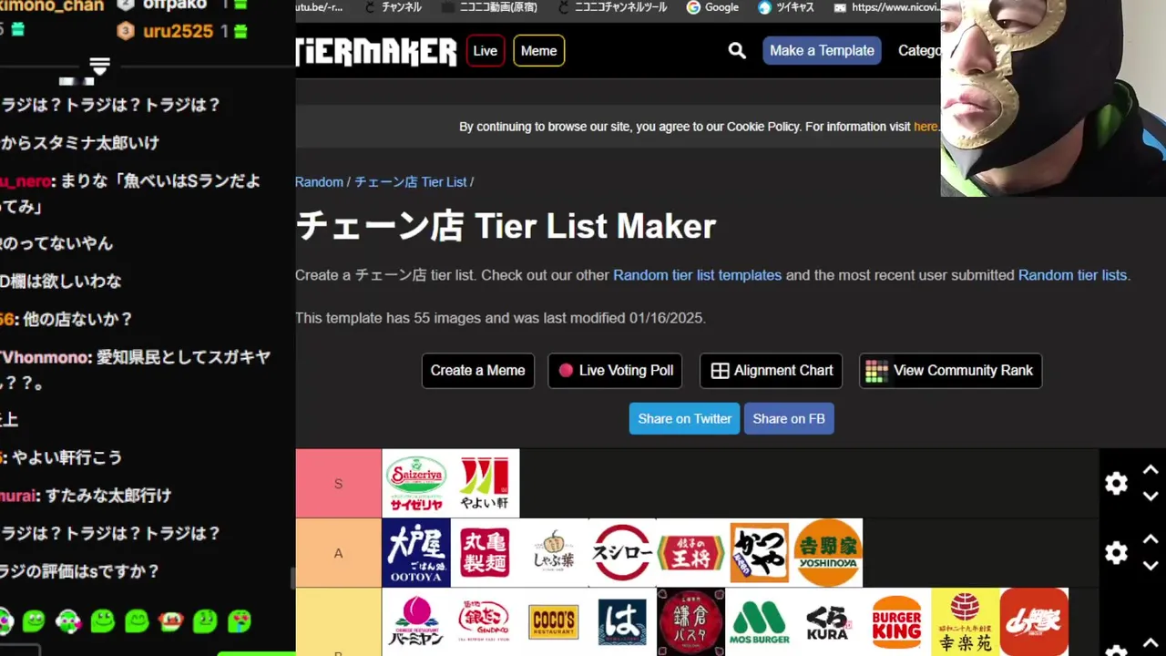Select the Saizeriya logo in S tier
This screenshot has width=1166, height=656.
pyautogui.click(x=416, y=484)
